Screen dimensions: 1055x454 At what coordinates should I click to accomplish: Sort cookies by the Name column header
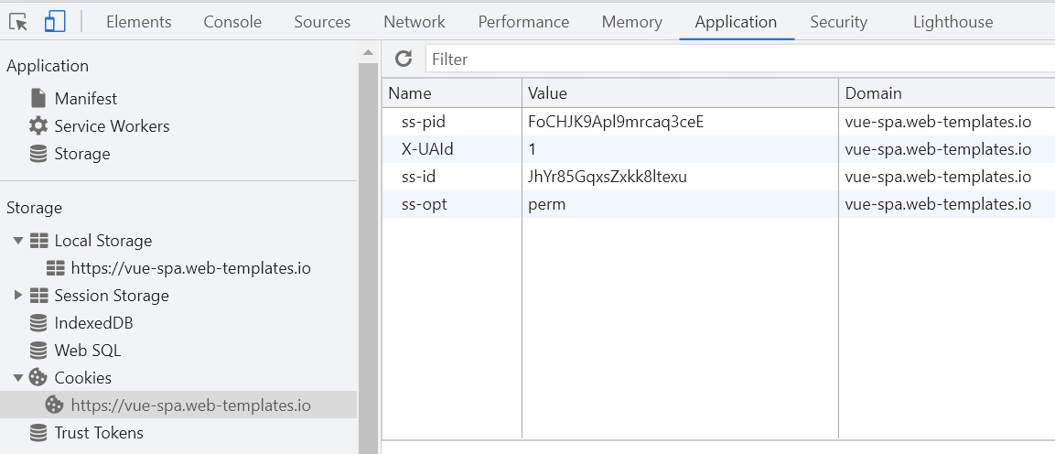pyautogui.click(x=451, y=92)
